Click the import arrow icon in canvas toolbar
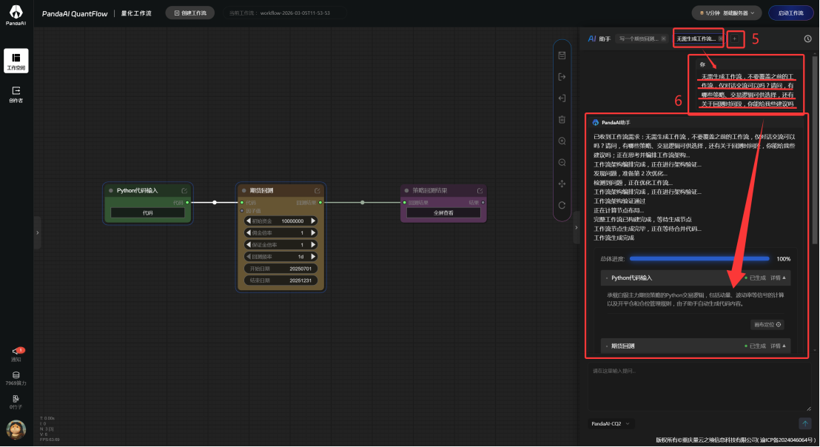Image resolution: width=820 pixels, height=447 pixels. click(562, 98)
